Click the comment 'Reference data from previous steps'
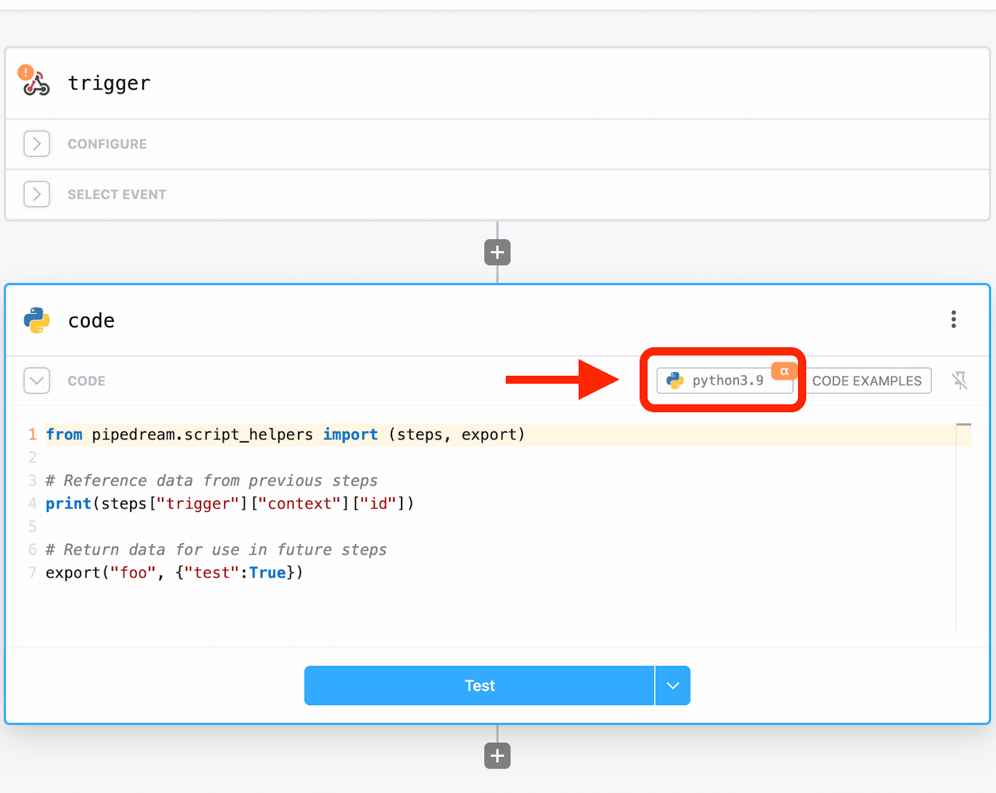Viewport: 996px width, 793px height. (x=212, y=481)
